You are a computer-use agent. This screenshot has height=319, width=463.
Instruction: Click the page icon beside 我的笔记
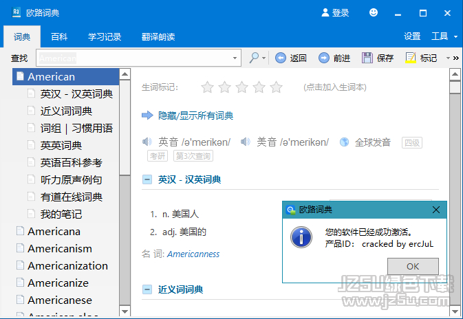31,214
